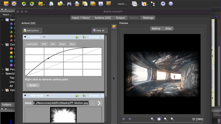The height and width of the screenshot is (124, 221).
Task: Click the Clear all button
Action: point(100,31)
